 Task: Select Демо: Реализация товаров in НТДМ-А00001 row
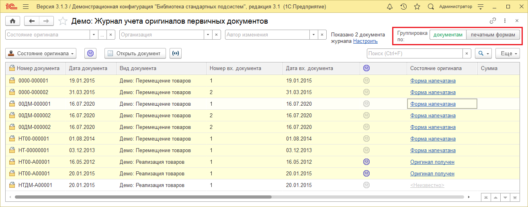[x=161, y=185]
